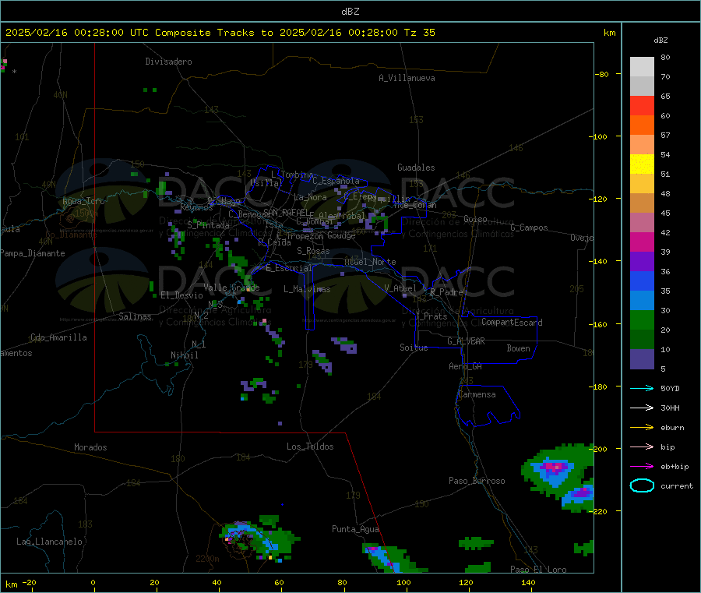Click the 'Bowen' map label
This screenshot has height=593, width=701.
point(519,348)
